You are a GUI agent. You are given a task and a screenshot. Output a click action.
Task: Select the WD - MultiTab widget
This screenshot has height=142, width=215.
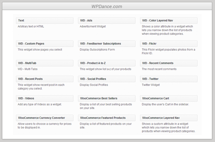45,63
